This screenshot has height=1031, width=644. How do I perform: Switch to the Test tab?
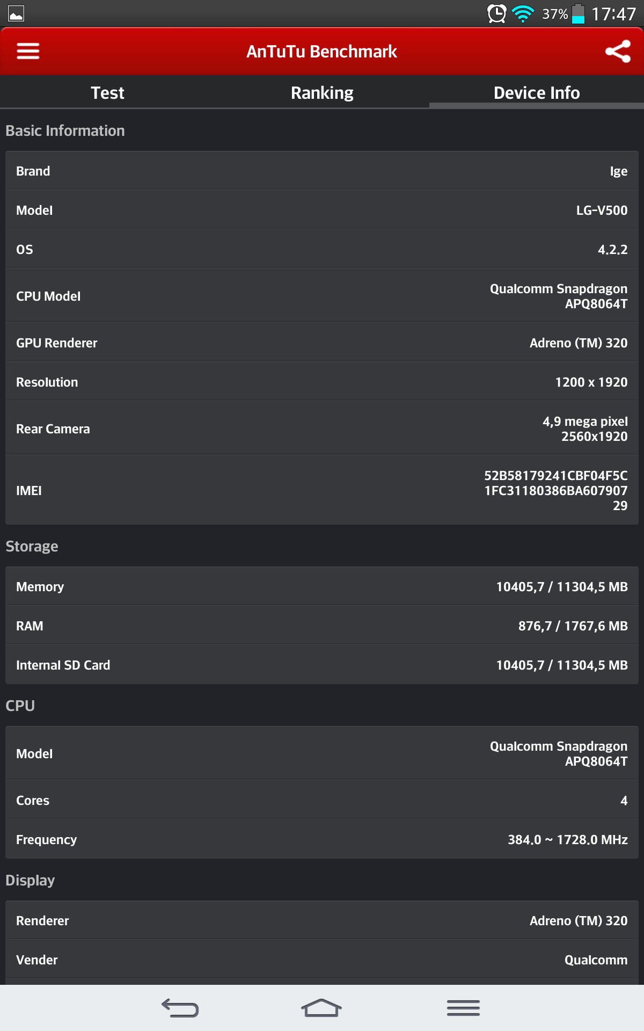tap(107, 93)
